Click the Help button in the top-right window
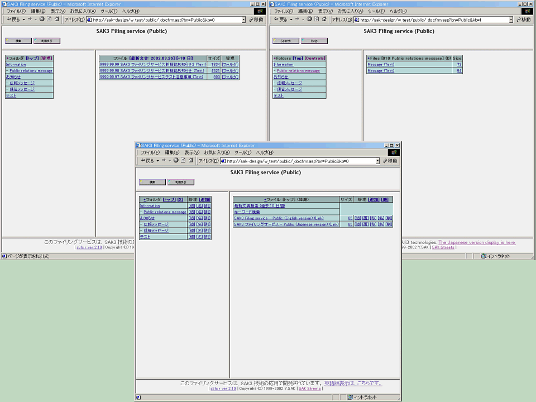The height and width of the screenshot is (402, 536). point(314,41)
